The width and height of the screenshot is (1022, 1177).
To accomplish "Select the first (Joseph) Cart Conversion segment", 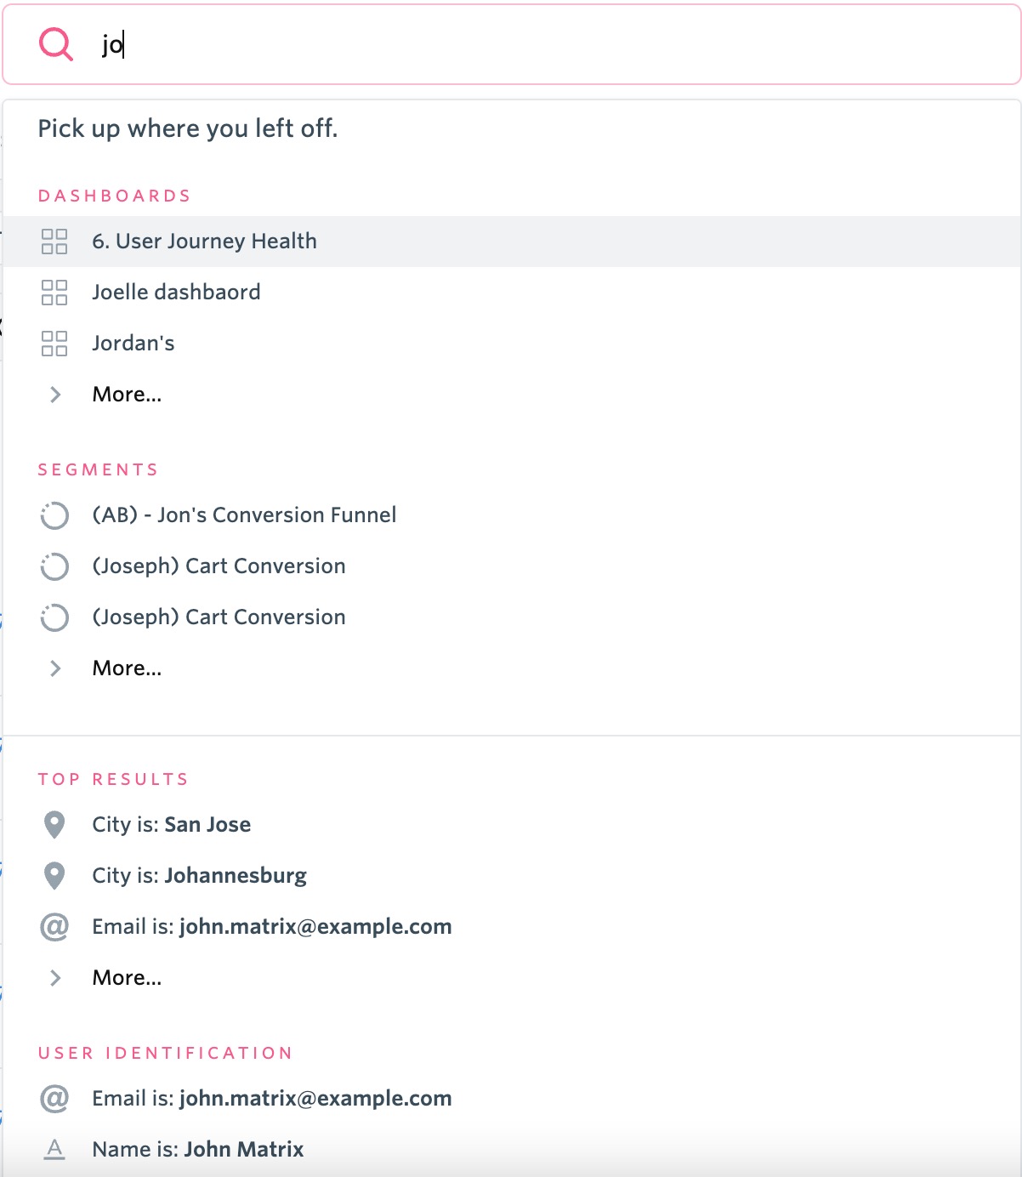I will click(x=512, y=566).
